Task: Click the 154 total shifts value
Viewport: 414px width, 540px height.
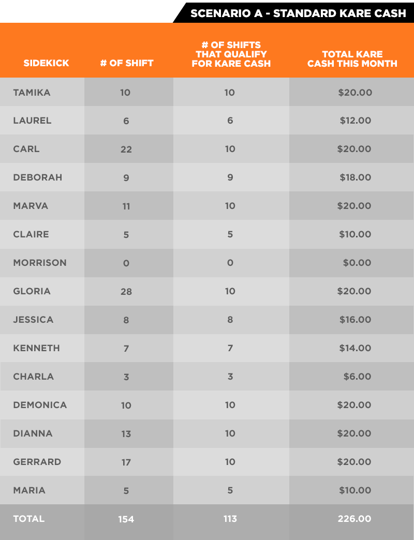Action: tap(126, 519)
